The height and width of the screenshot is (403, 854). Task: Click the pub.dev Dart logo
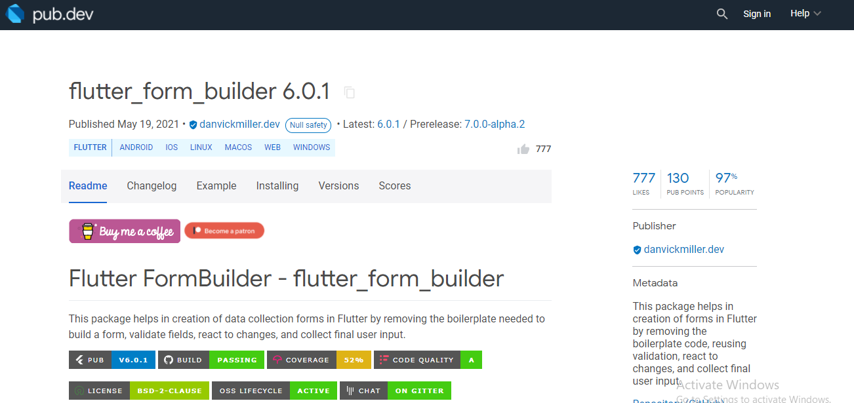pyautogui.click(x=50, y=14)
